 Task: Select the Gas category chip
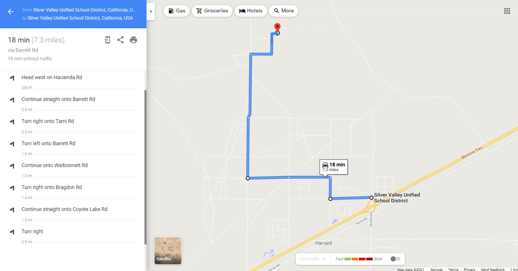click(176, 11)
